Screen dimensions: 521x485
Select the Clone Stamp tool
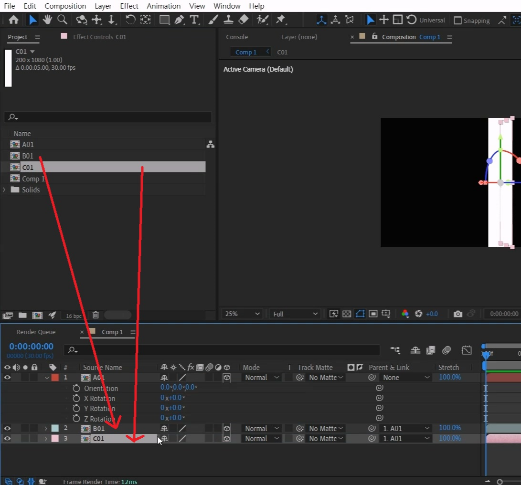click(x=228, y=20)
